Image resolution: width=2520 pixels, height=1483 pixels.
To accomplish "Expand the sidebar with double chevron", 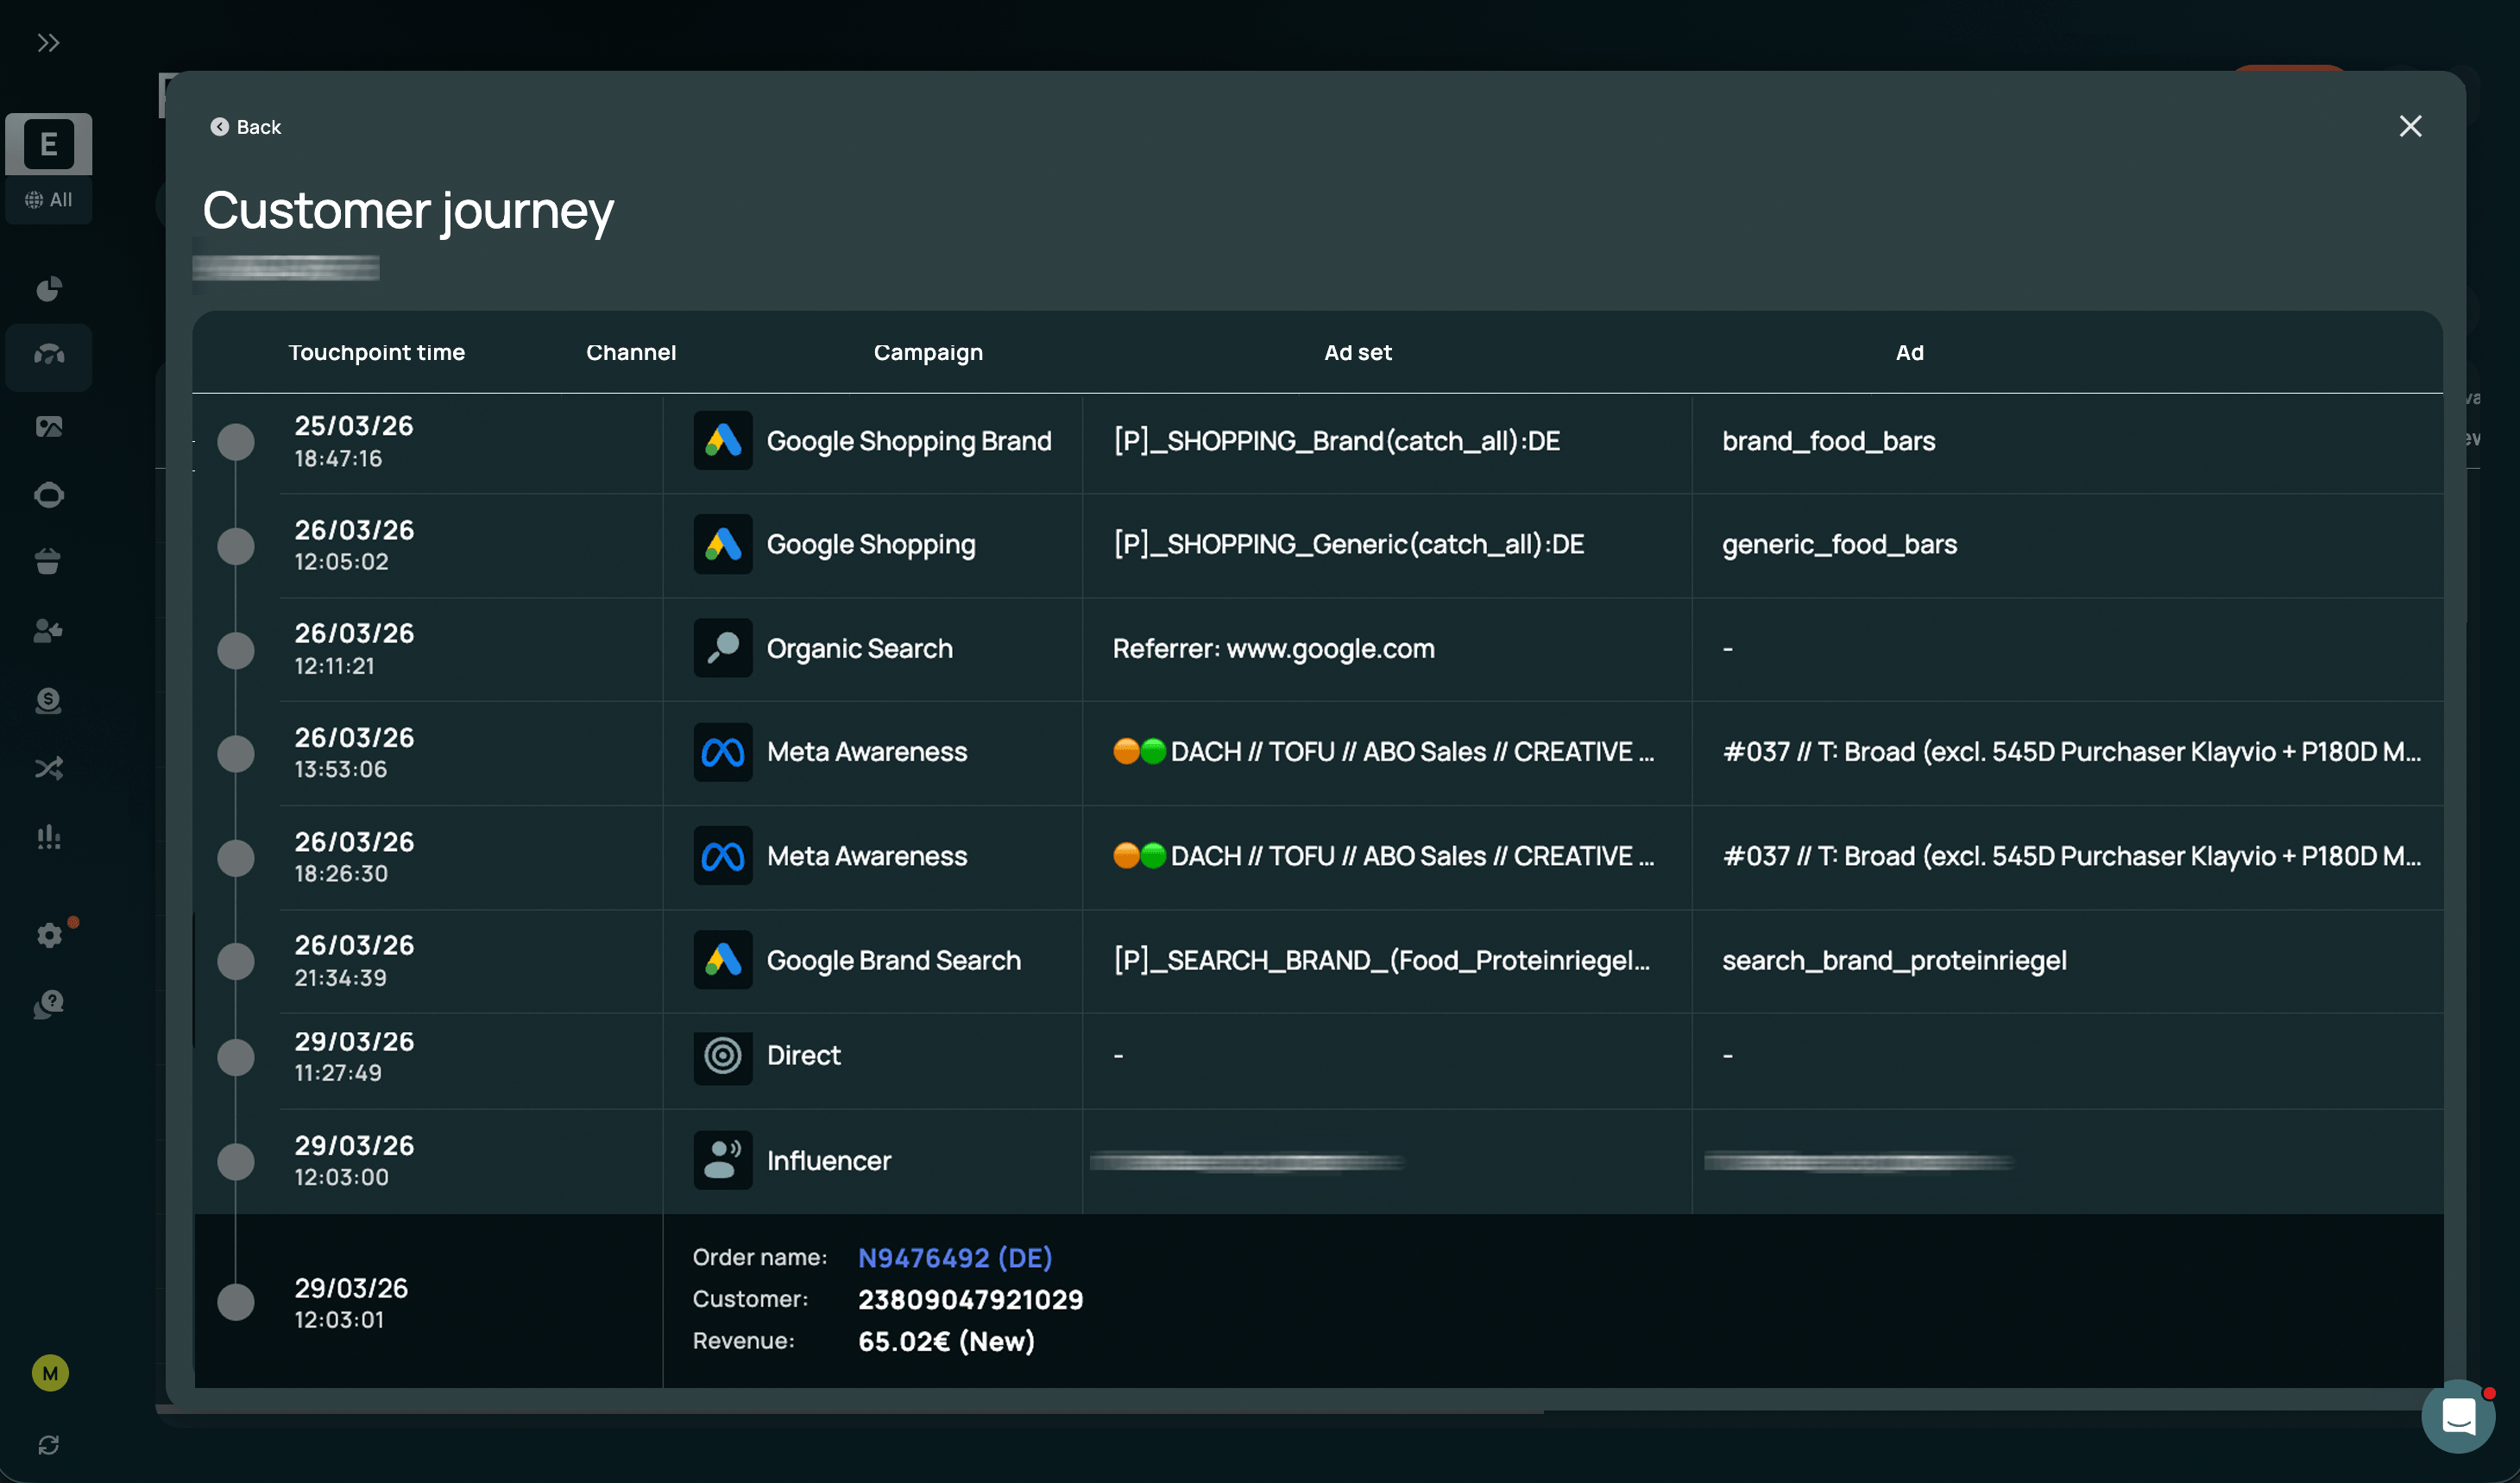I will [x=48, y=43].
